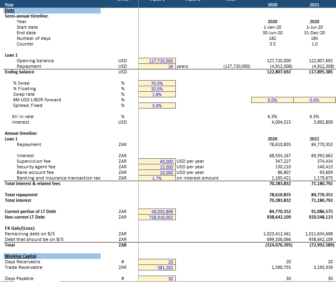Click the transaction tax value 1,165,421
Viewport: 336px width, 282px height.
281,178
